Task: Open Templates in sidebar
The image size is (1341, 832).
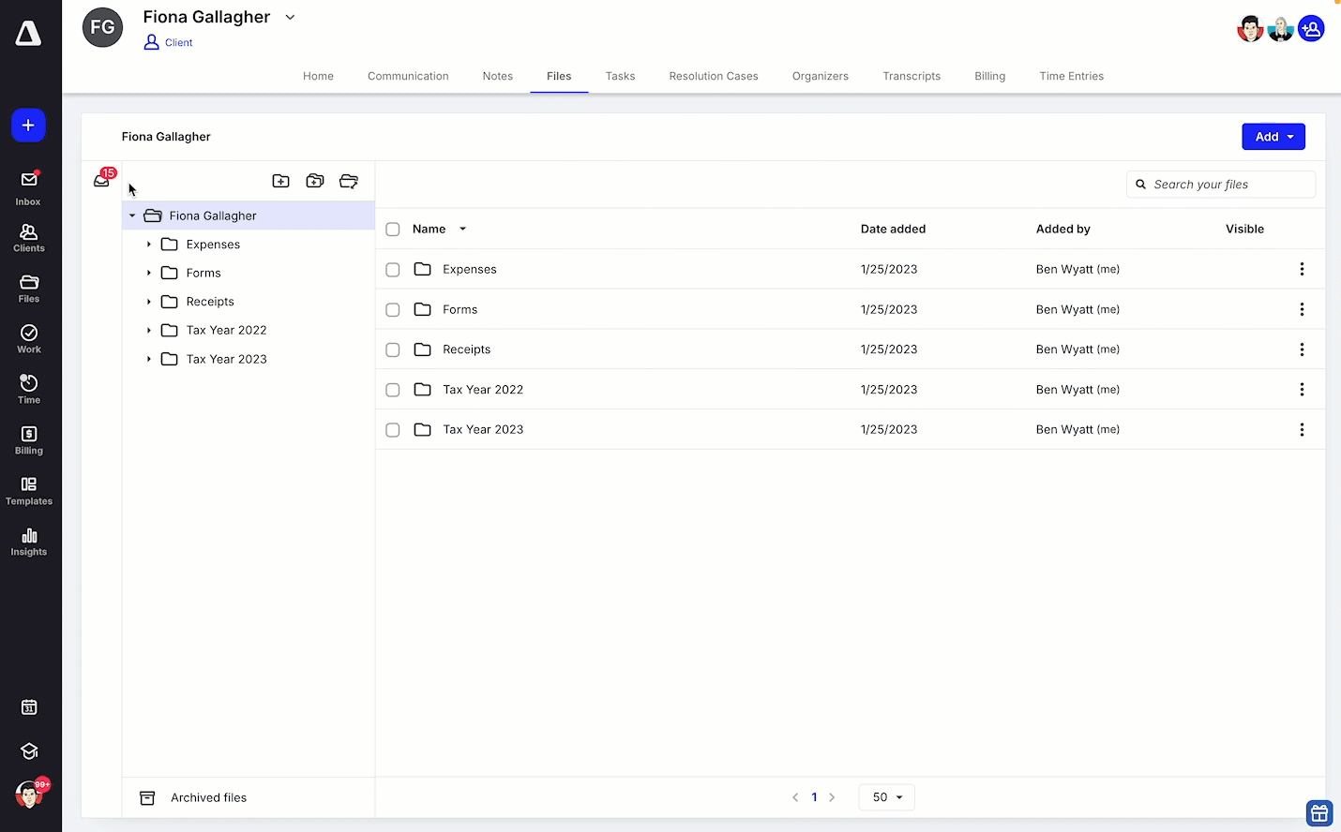Action: tap(28, 491)
